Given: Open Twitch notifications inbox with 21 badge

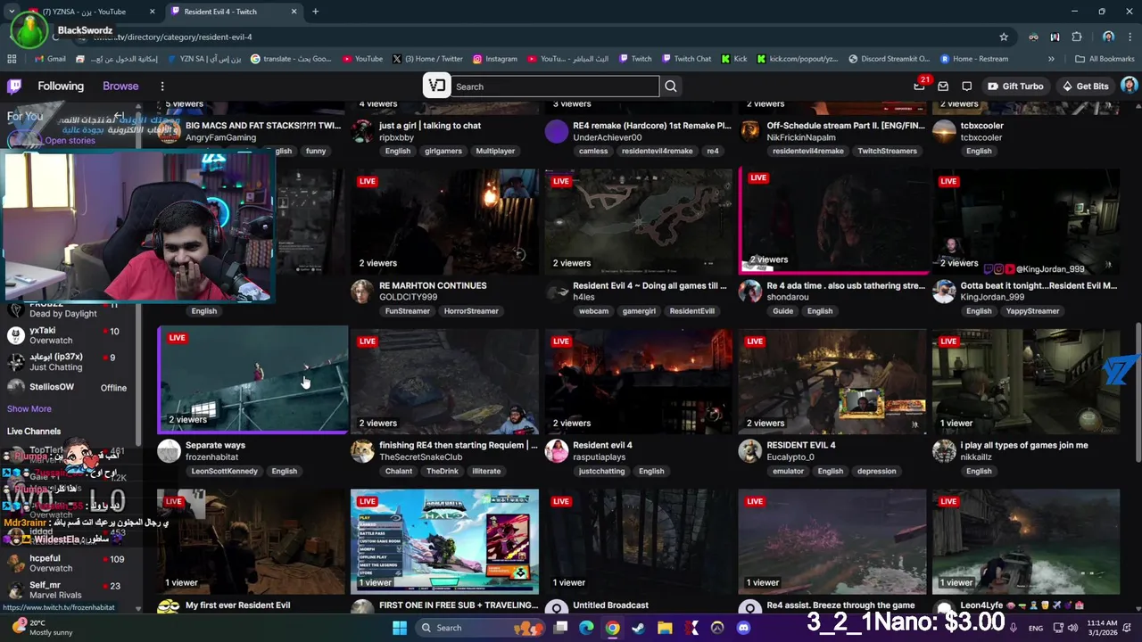Looking at the screenshot, I should tap(943, 86).
